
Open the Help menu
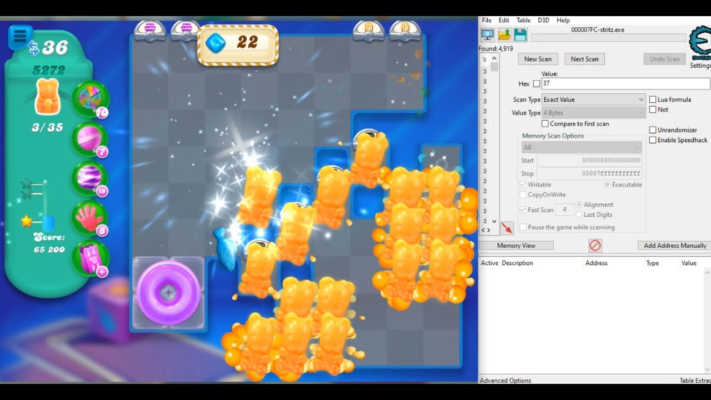(563, 20)
